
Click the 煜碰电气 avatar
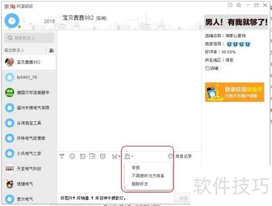click(x=9, y=184)
